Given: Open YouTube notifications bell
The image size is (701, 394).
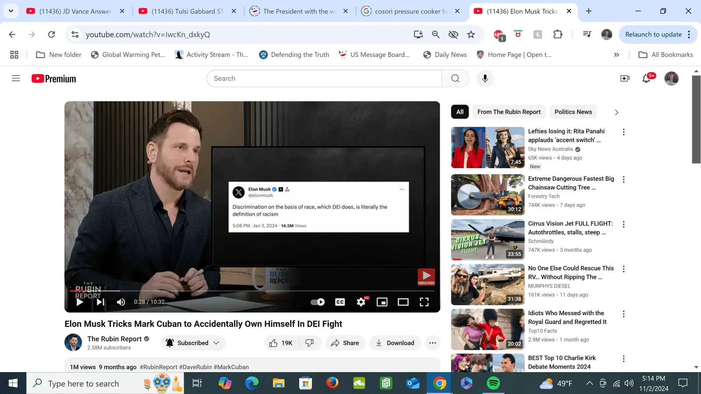Looking at the screenshot, I should (x=646, y=78).
